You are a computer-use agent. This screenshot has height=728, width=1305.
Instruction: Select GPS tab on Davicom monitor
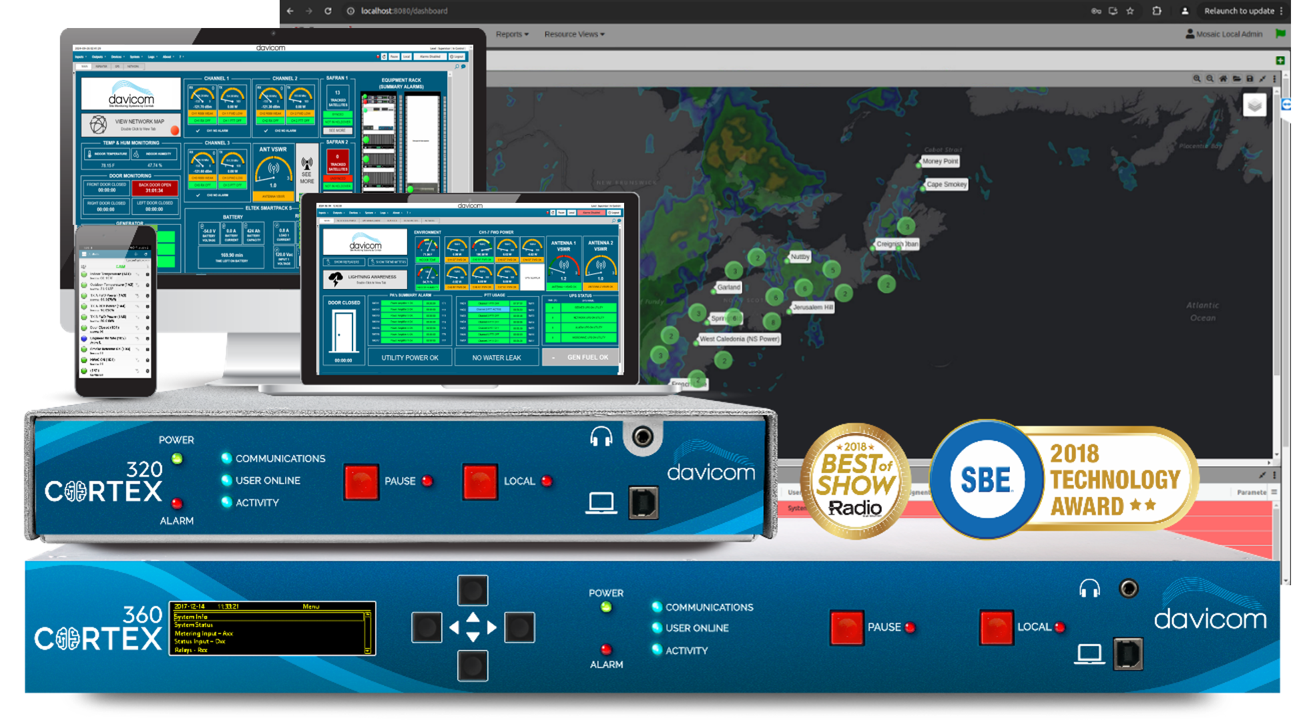pos(117,66)
